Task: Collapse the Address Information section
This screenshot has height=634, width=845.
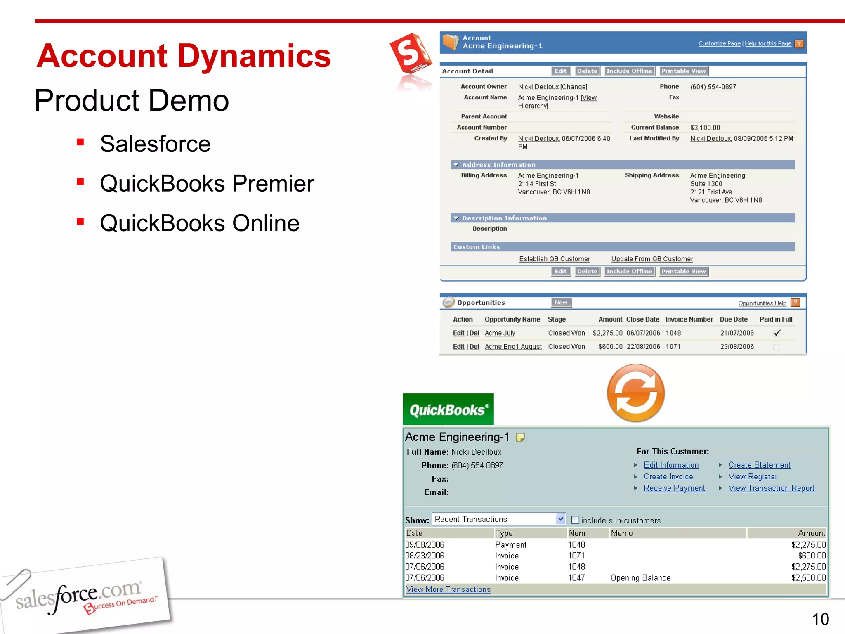Action: click(456, 165)
